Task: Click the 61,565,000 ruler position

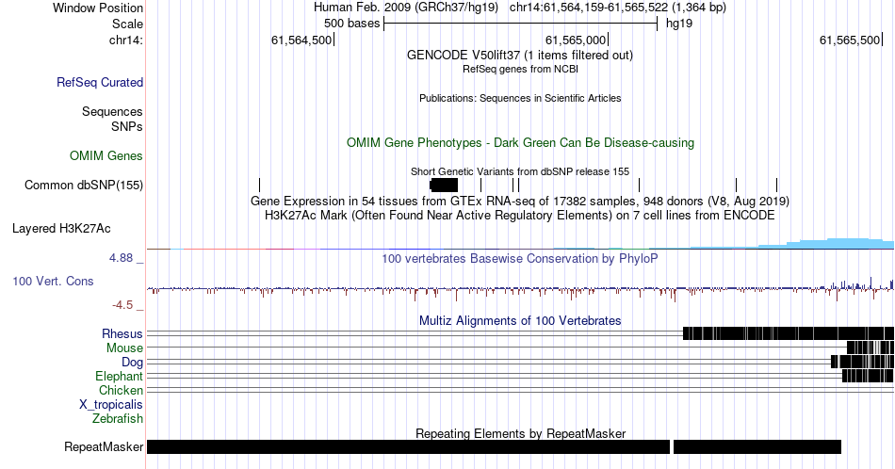Action: pos(576,40)
